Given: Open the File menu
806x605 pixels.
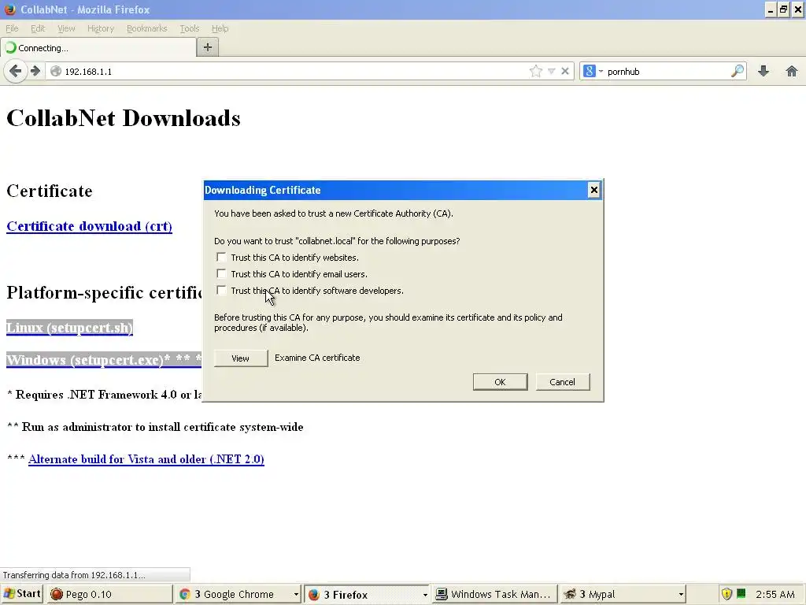Looking at the screenshot, I should [x=12, y=28].
